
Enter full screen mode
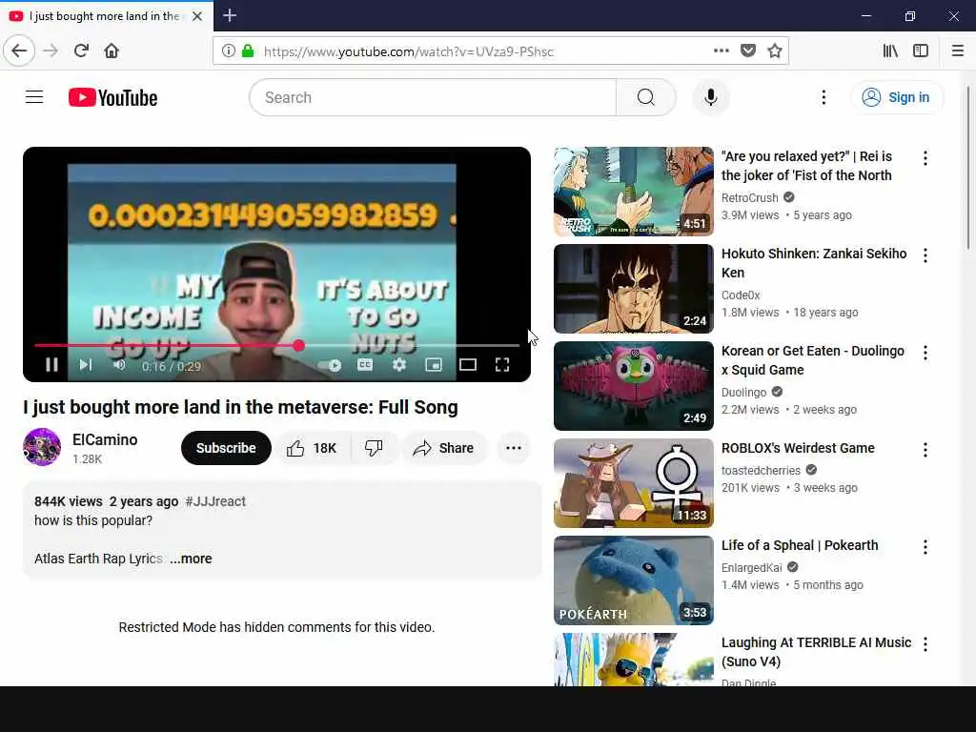502,365
